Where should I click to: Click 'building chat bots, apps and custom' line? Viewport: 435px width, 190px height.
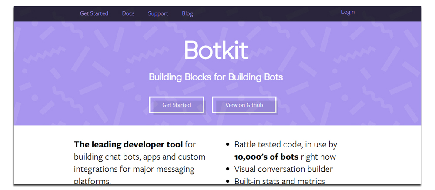[x=140, y=157]
